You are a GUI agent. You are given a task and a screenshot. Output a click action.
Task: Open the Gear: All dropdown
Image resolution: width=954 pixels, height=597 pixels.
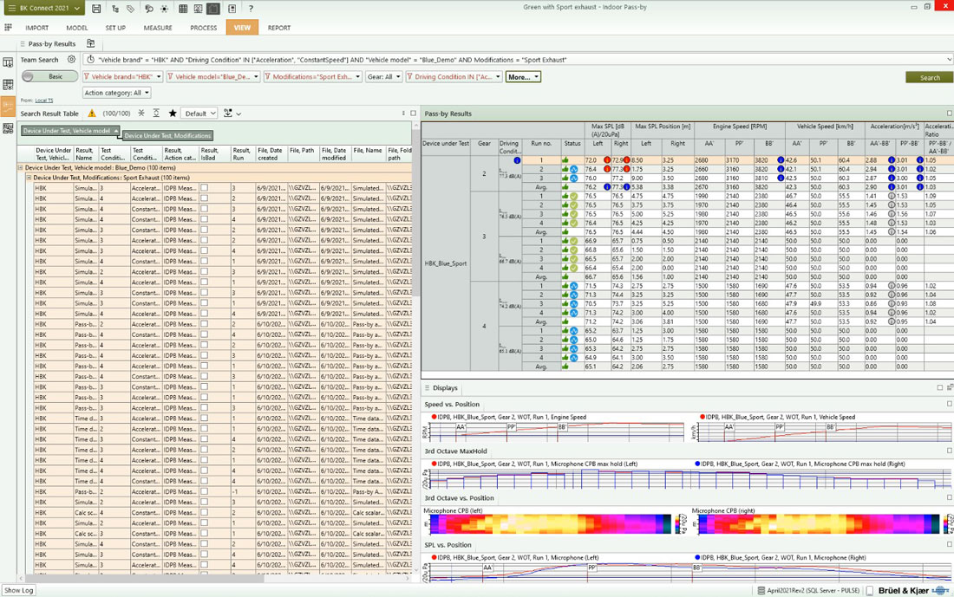[383, 76]
